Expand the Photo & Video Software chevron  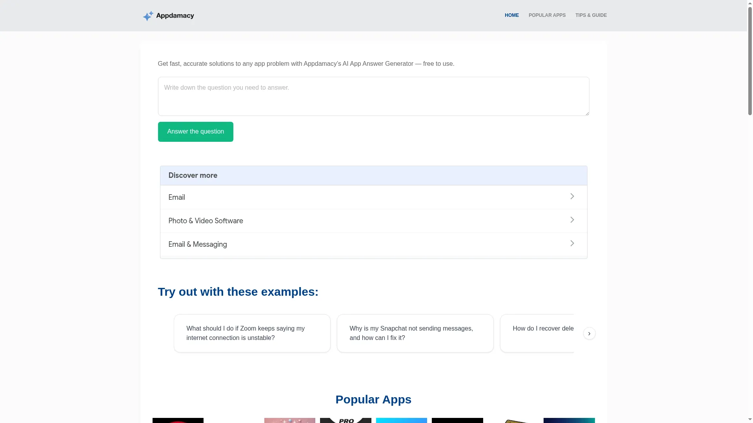[x=572, y=220]
